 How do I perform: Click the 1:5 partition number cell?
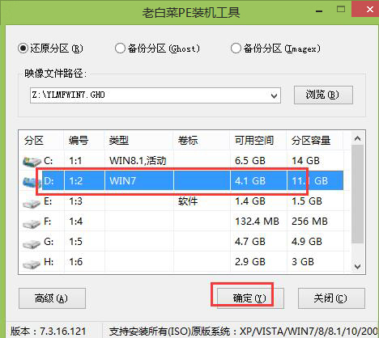75,242
